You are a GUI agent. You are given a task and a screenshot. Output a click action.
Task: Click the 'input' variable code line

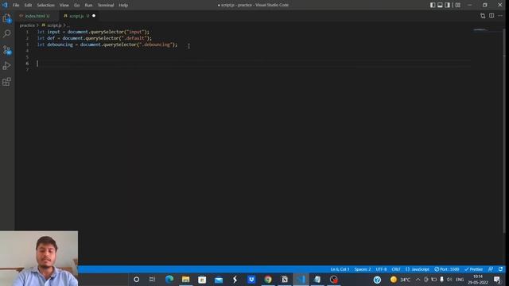pos(93,32)
